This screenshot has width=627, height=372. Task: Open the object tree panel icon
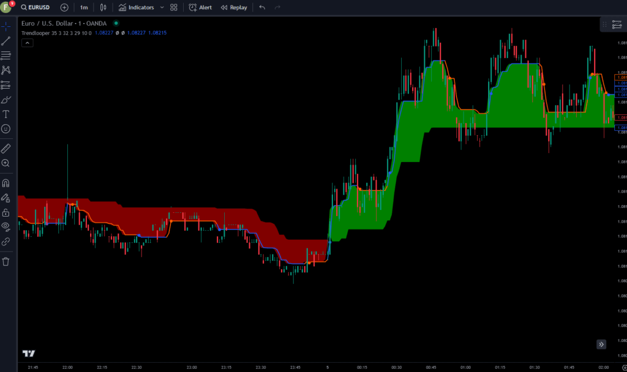point(617,24)
